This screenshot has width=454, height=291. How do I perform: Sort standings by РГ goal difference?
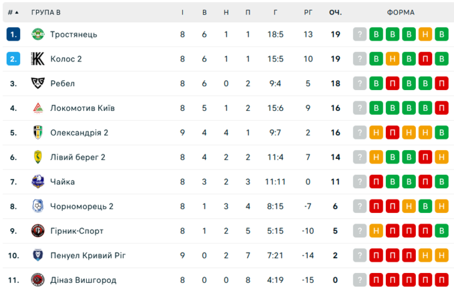pos(308,13)
